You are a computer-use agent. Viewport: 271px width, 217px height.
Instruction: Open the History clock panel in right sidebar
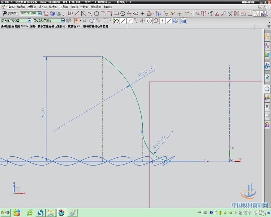tap(267, 89)
